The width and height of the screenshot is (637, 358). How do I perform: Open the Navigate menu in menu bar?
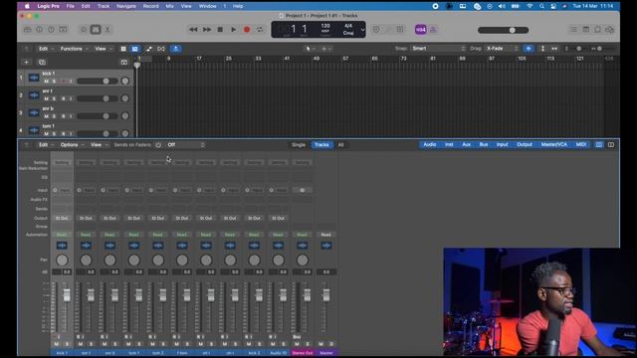point(126,6)
